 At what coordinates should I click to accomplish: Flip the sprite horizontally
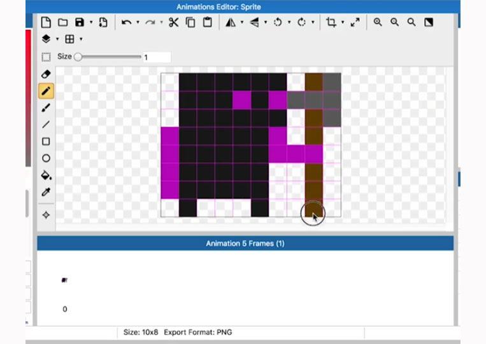(231, 22)
